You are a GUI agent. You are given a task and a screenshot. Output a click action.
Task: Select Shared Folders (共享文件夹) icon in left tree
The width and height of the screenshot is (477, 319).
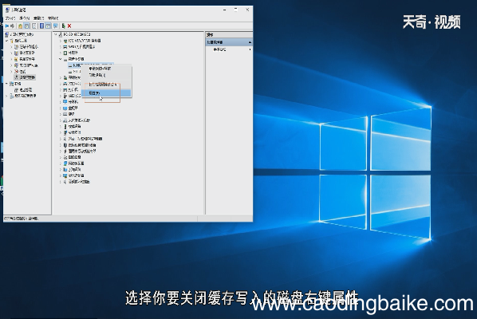click(17, 59)
